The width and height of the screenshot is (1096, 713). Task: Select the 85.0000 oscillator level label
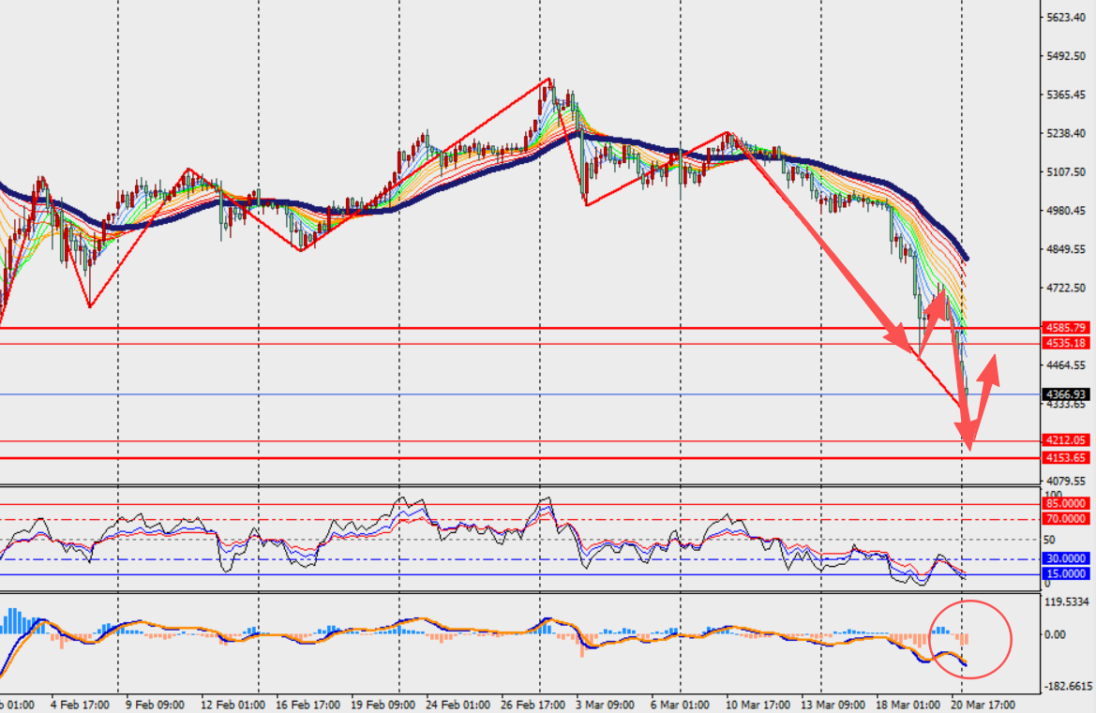(1068, 504)
